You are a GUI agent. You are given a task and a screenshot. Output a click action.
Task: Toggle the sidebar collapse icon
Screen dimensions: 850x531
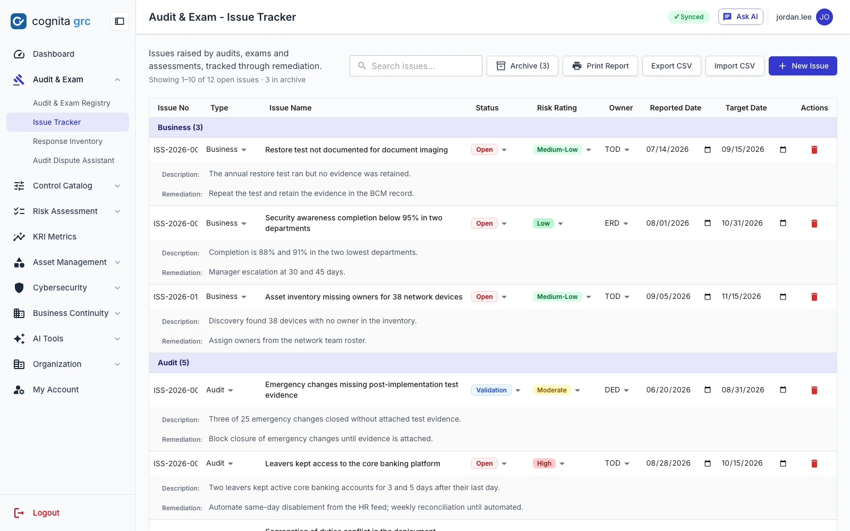(x=120, y=21)
